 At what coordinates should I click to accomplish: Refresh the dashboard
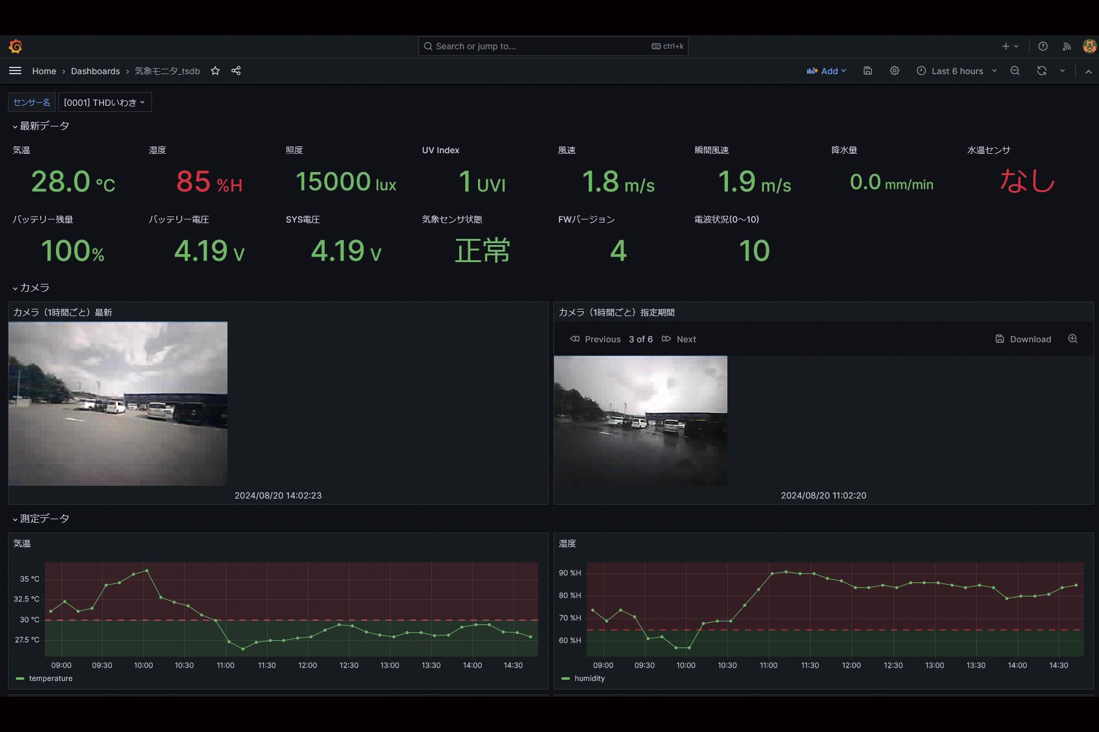click(x=1042, y=71)
